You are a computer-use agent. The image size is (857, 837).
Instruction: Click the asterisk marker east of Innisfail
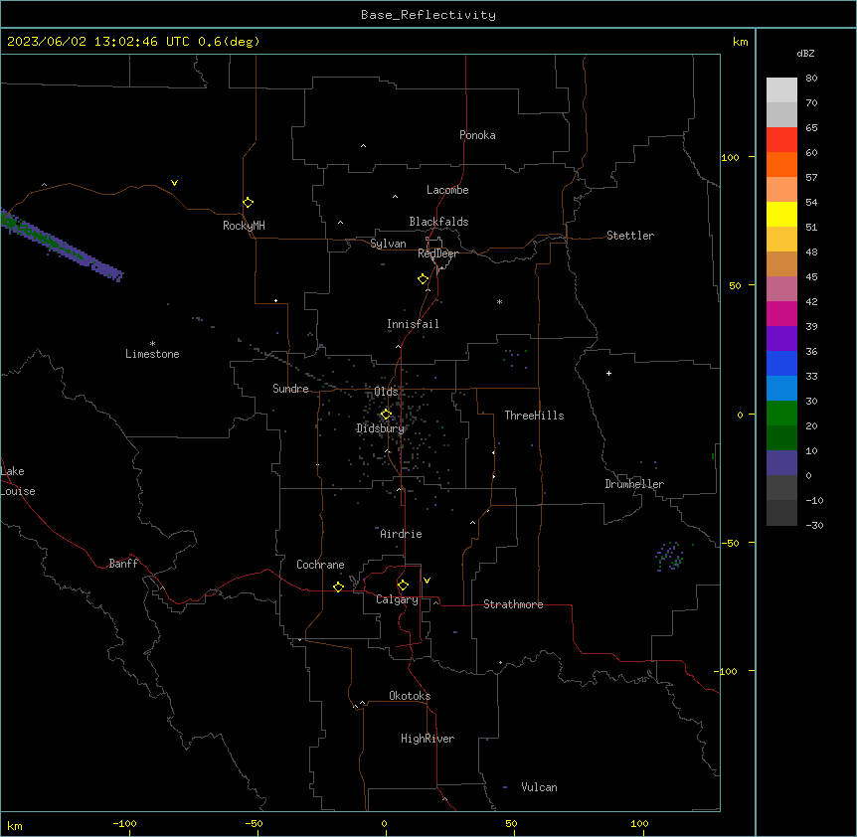pos(499,301)
